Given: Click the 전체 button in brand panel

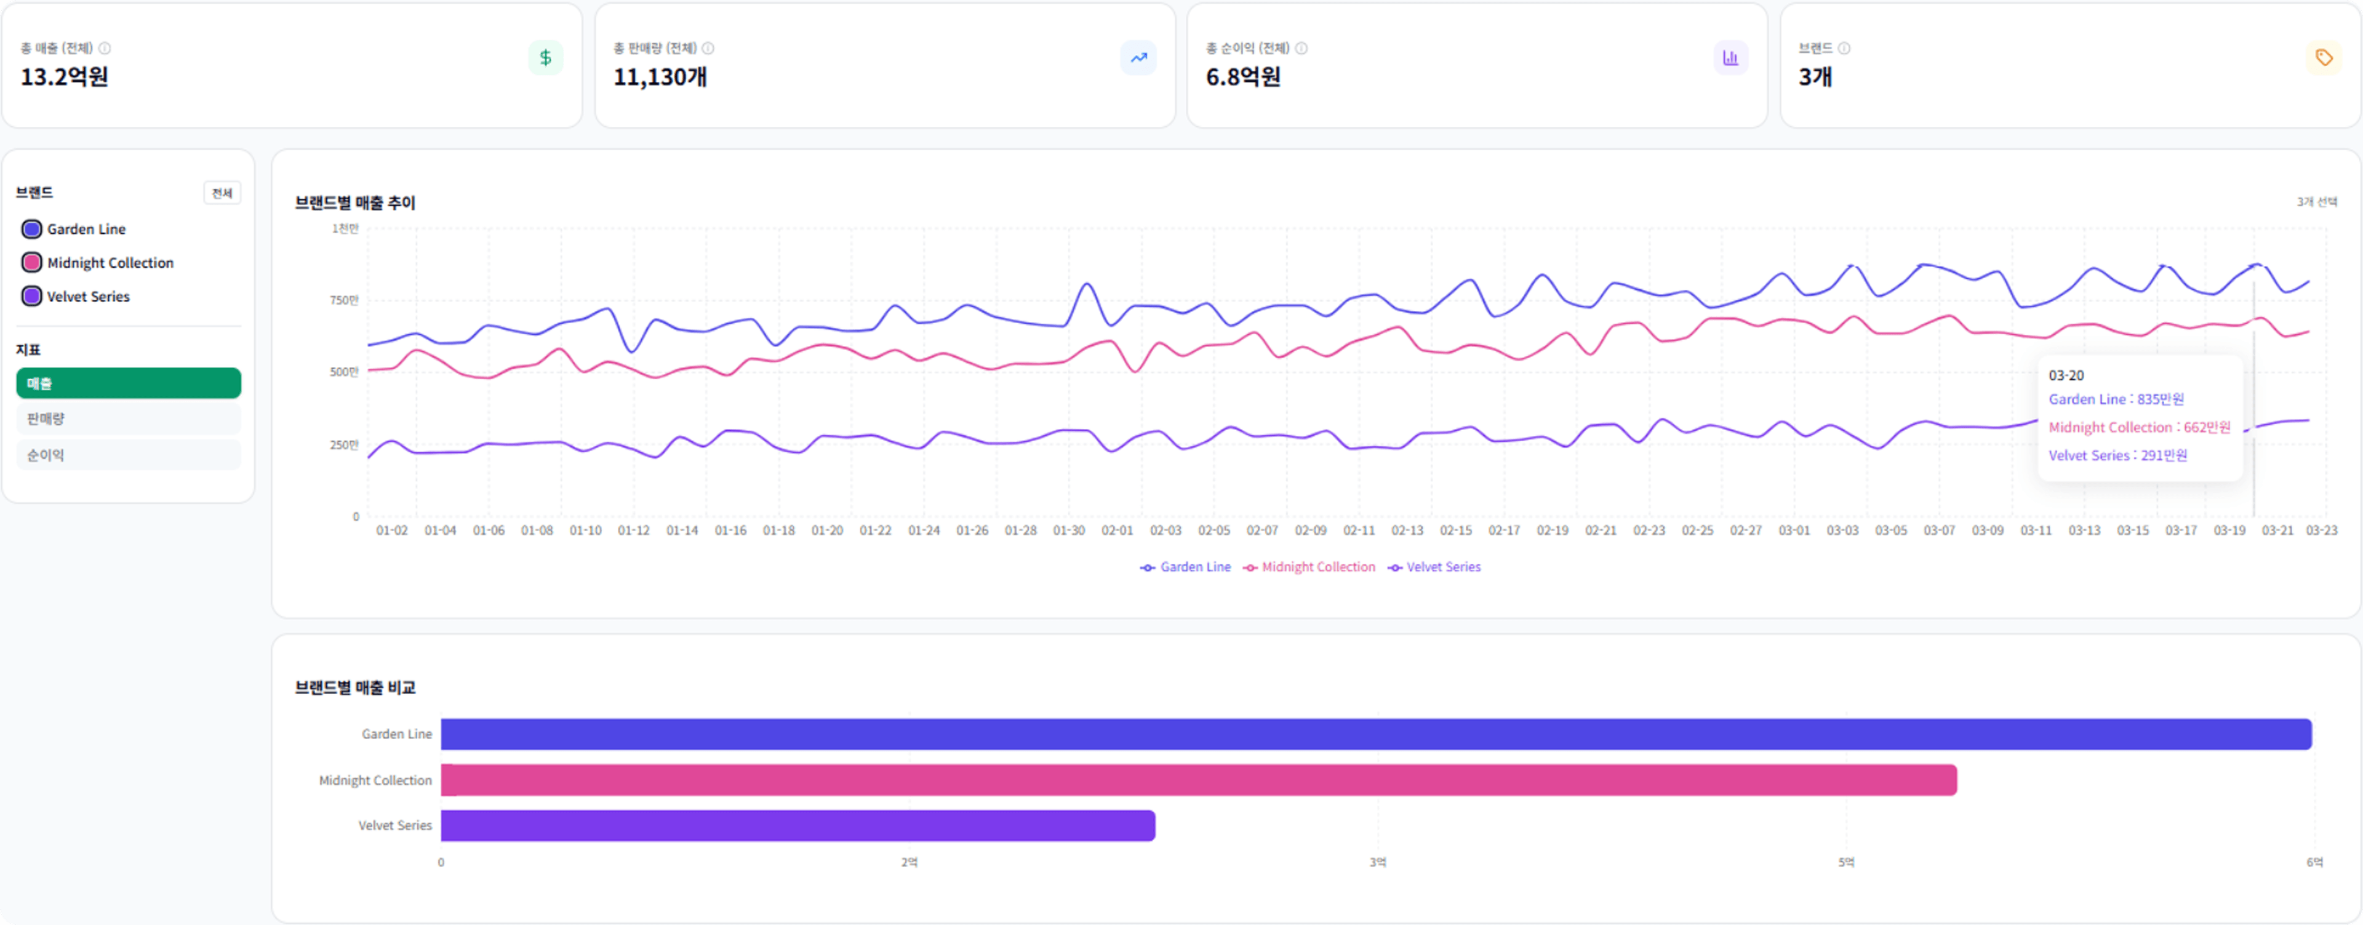Looking at the screenshot, I should click(x=222, y=193).
